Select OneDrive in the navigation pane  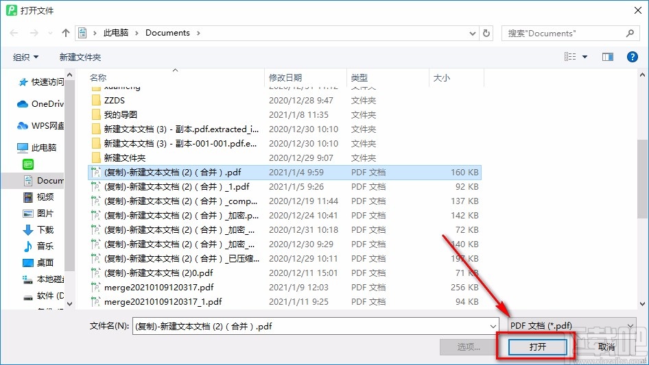point(40,104)
